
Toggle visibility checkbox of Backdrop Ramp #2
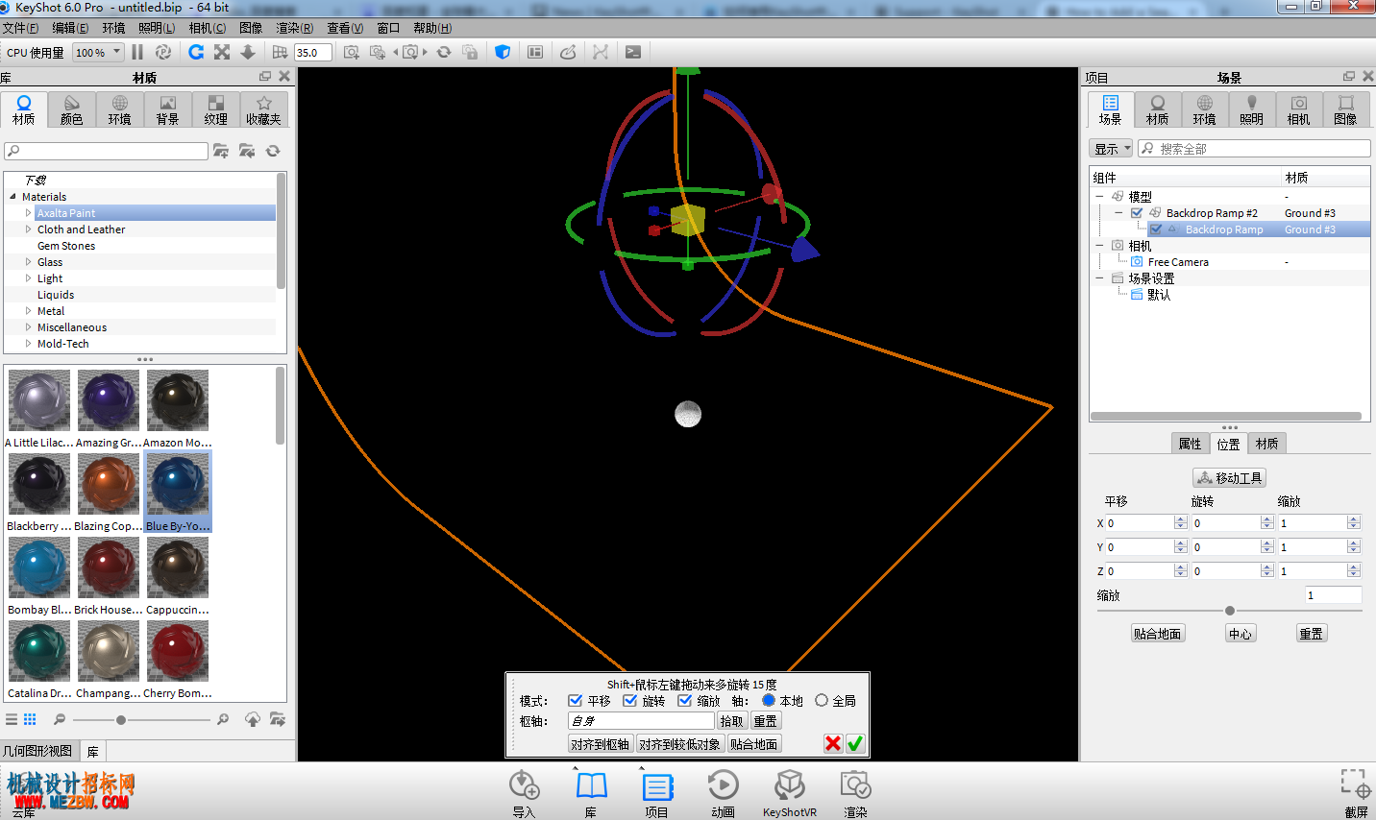coord(1137,213)
